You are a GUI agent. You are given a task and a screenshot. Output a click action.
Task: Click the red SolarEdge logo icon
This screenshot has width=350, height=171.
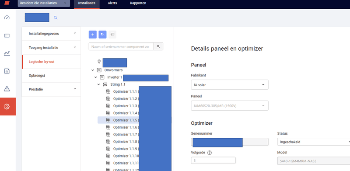7,3
